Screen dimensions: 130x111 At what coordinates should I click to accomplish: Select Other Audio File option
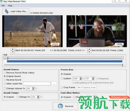13,84
